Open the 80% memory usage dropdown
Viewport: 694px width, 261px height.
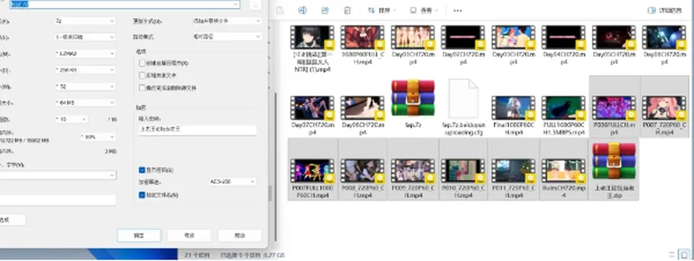(x=98, y=137)
